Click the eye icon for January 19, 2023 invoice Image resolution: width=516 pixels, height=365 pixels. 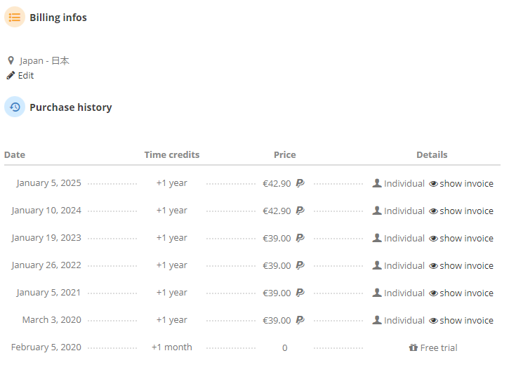pos(433,239)
